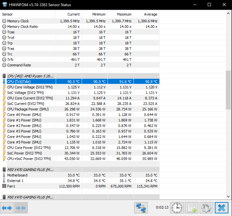Click the 675,000 RPM maximum value for Fan1
Image resolution: width=232 pixels, height=216 pixels.
(121, 186)
